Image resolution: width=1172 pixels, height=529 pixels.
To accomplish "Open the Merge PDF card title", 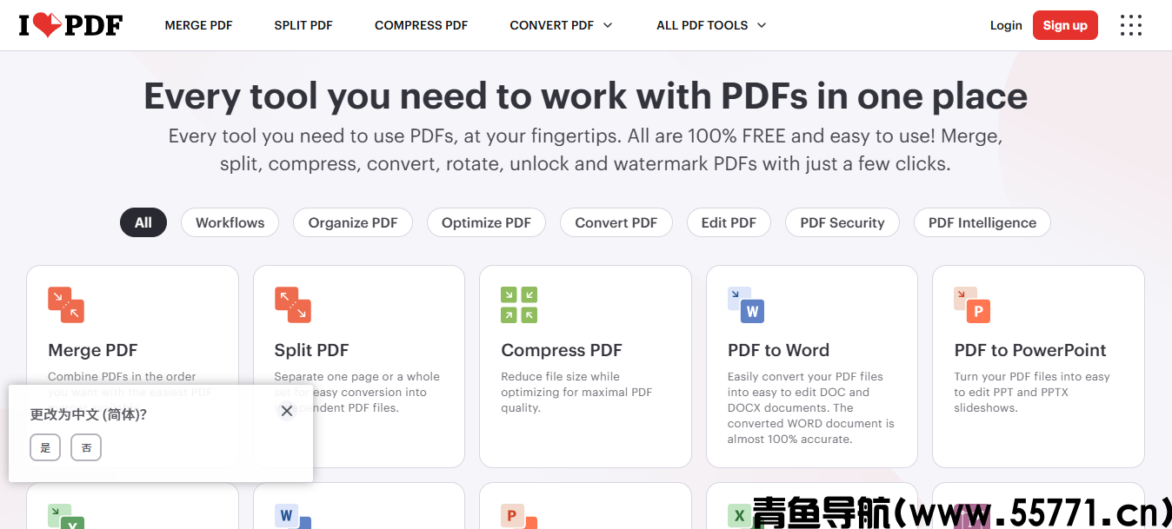I will click(93, 350).
